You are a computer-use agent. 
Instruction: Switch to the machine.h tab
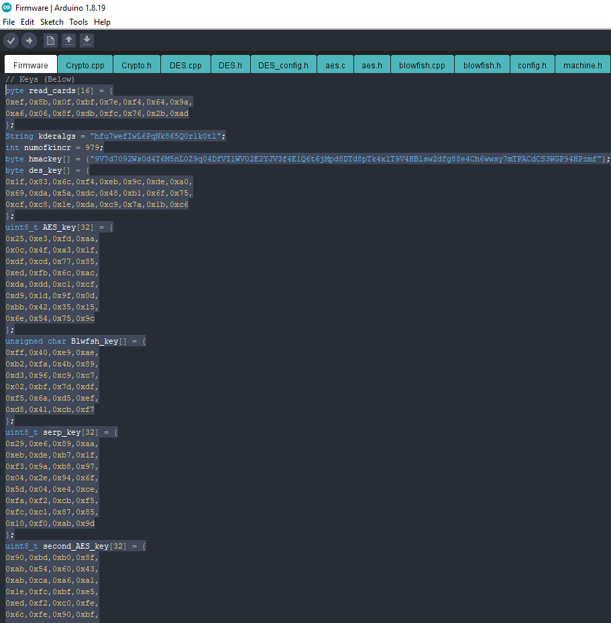583,65
